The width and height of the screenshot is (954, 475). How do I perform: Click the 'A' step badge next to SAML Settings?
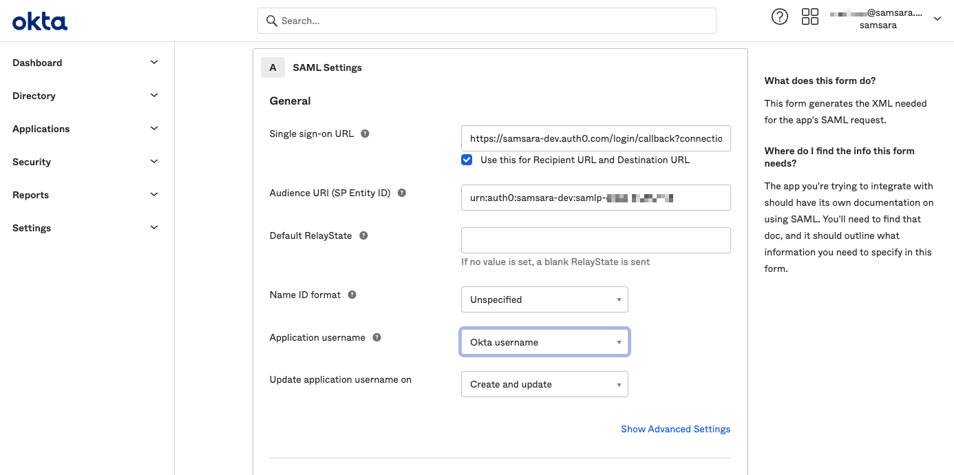(x=273, y=67)
